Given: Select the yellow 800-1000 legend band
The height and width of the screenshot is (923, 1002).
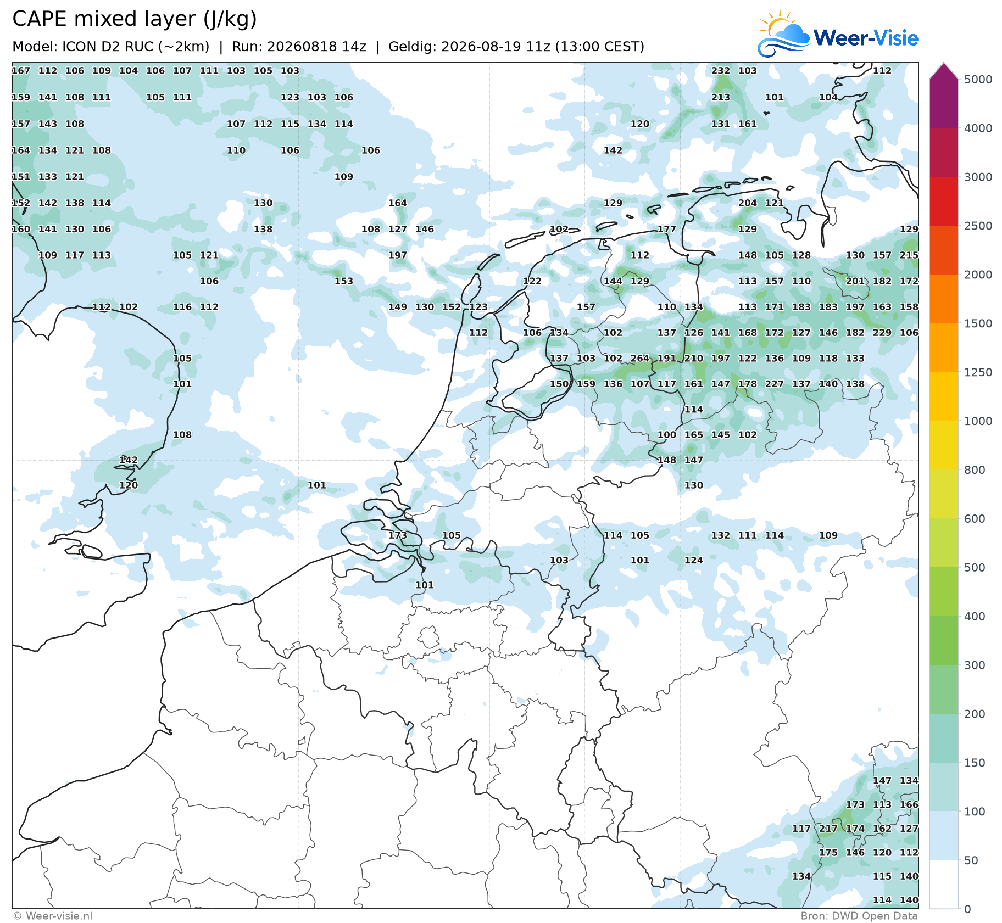Looking at the screenshot, I should (944, 445).
